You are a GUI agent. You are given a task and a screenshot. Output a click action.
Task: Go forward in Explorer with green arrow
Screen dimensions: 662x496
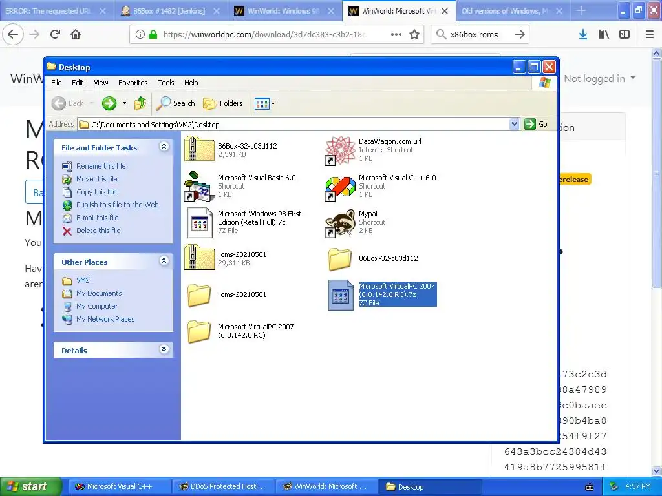[109, 103]
